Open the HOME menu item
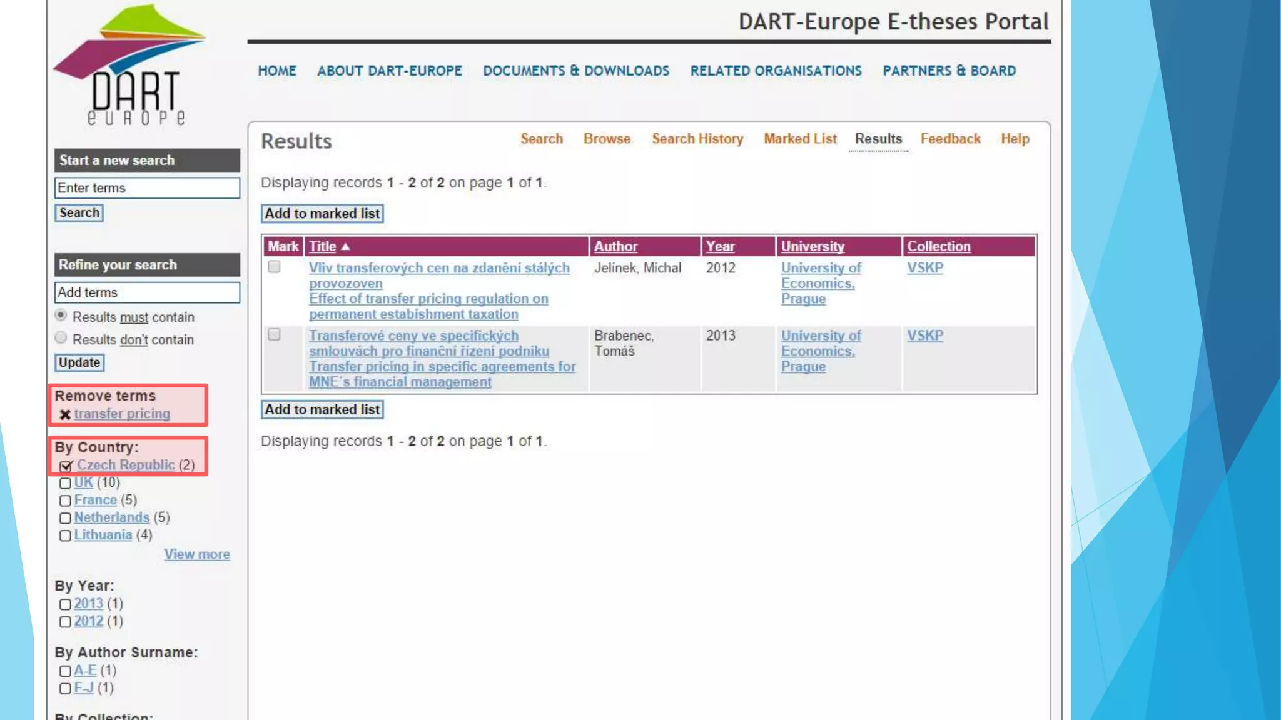This screenshot has height=720, width=1281. pos(277,71)
